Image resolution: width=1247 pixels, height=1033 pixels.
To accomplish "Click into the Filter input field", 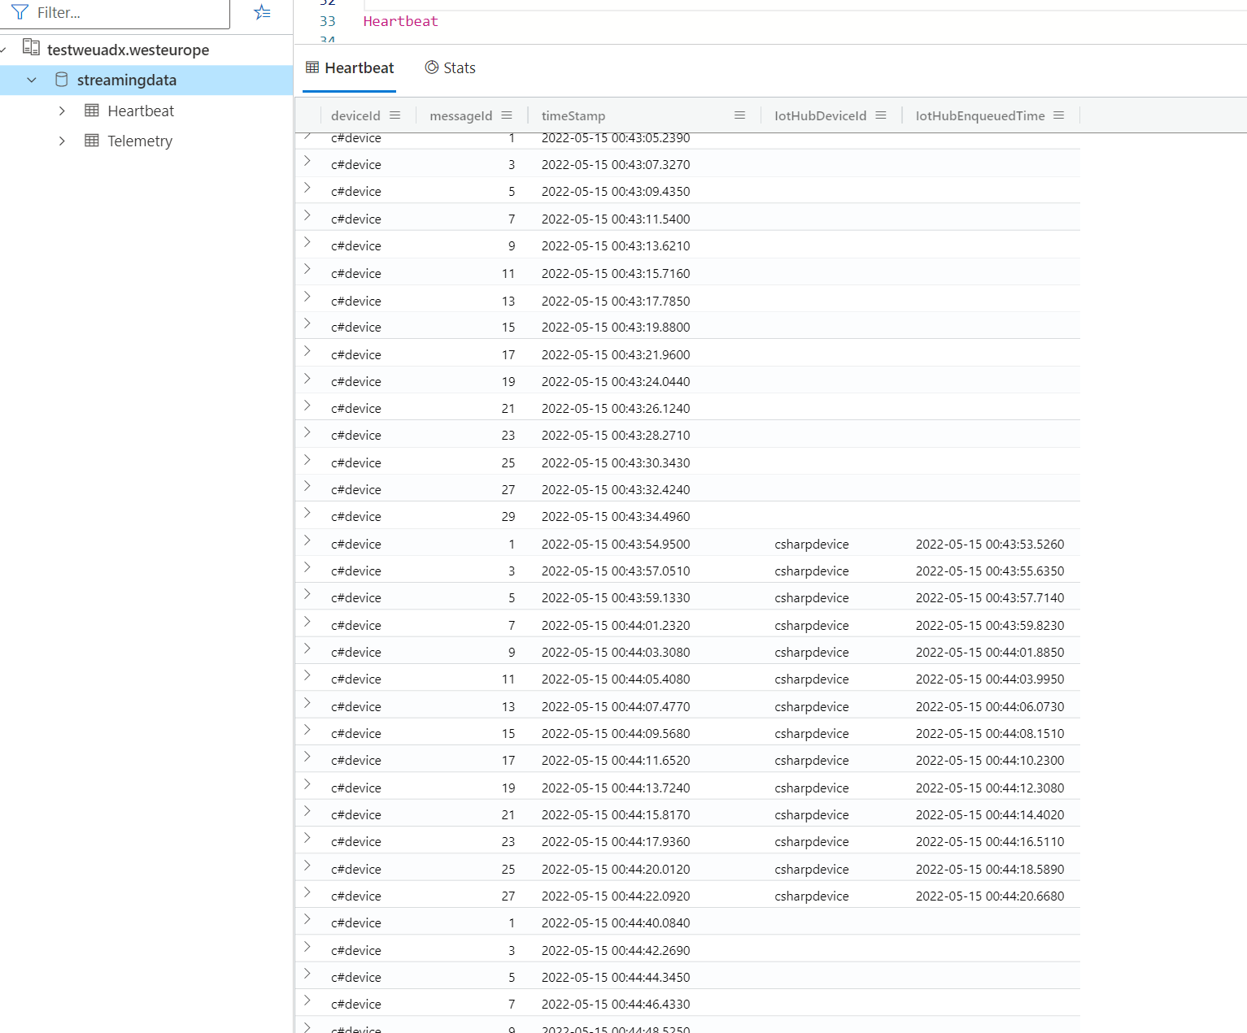I will point(130,12).
